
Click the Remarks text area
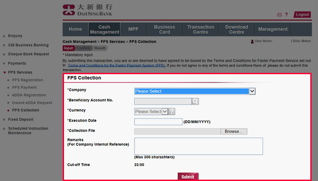[199, 146]
